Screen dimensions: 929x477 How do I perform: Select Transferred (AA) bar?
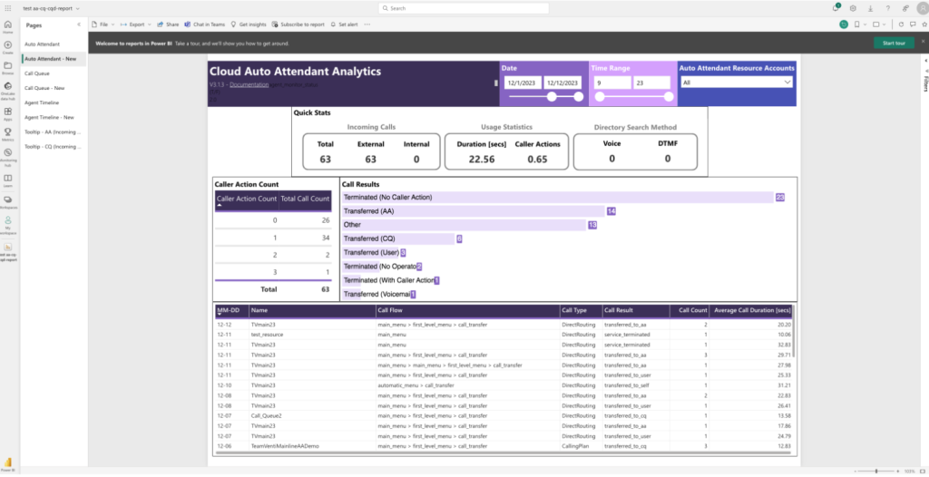coord(474,211)
